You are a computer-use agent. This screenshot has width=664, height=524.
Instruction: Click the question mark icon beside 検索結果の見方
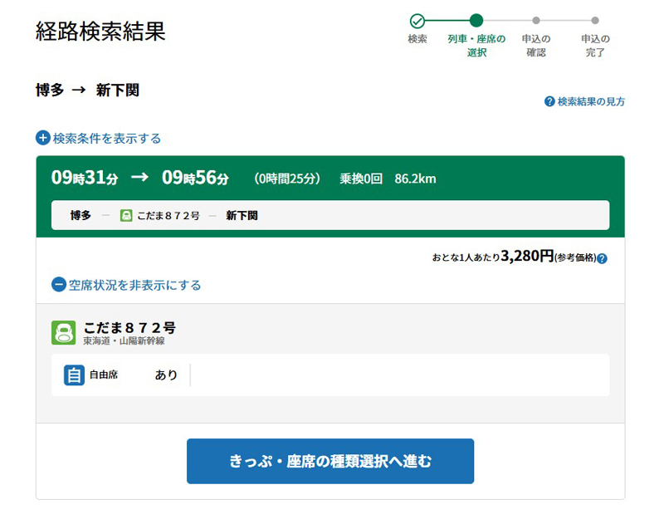coord(549,101)
